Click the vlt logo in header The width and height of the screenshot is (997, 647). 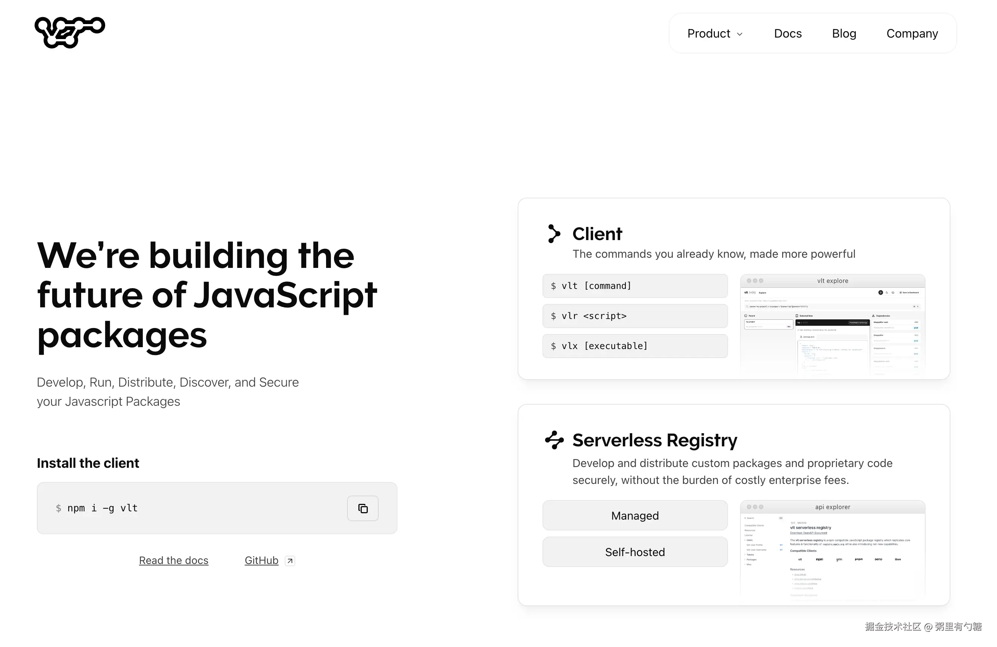point(69,33)
